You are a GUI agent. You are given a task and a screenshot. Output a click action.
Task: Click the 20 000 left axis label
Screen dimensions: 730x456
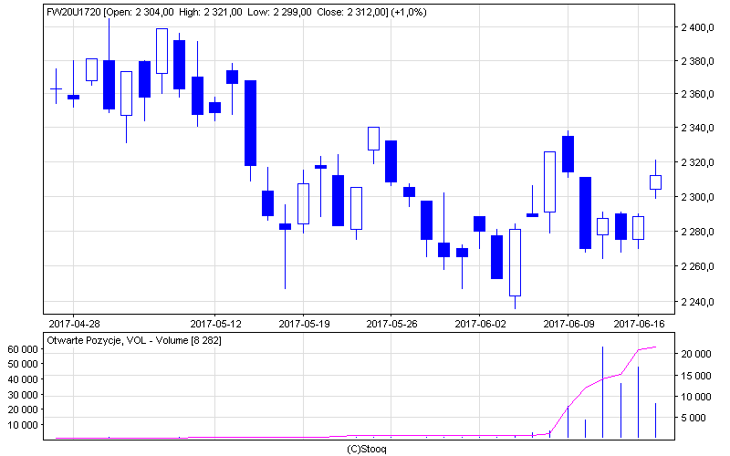(x=22, y=409)
